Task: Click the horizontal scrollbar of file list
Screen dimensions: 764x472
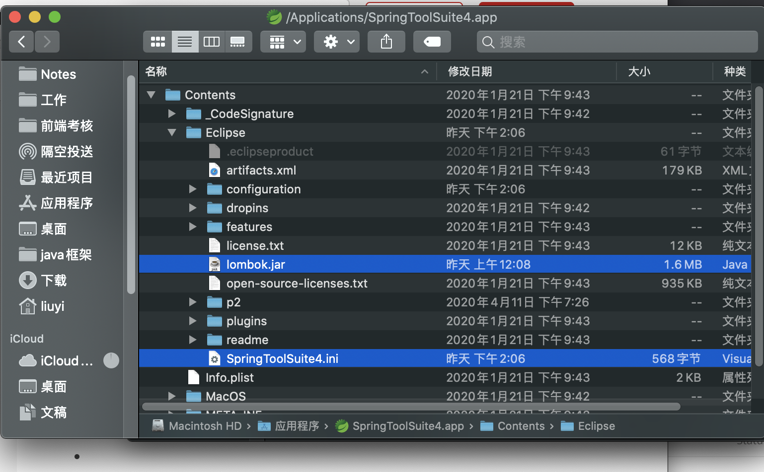Action: pyautogui.click(x=411, y=407)
